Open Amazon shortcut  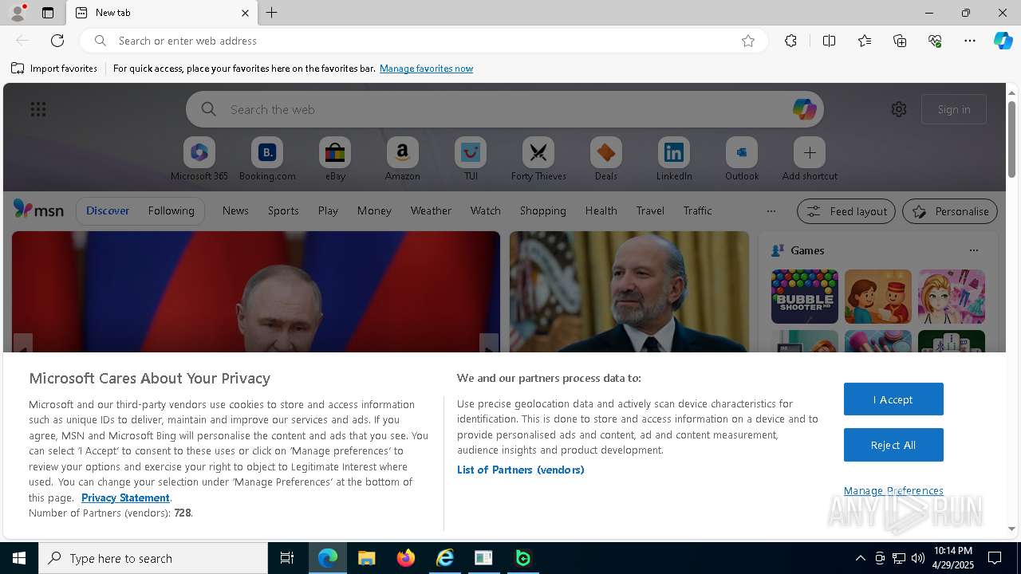click(402, 159)
